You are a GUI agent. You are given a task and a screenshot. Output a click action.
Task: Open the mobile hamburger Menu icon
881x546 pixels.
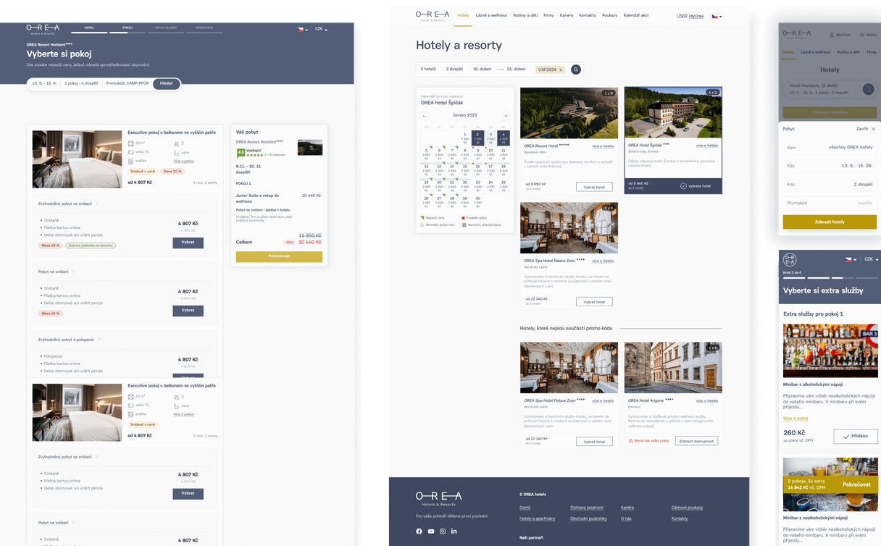tap(861, 35)
